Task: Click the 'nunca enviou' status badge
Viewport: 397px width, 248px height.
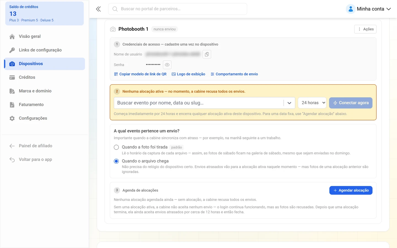Action: [164, 29]
